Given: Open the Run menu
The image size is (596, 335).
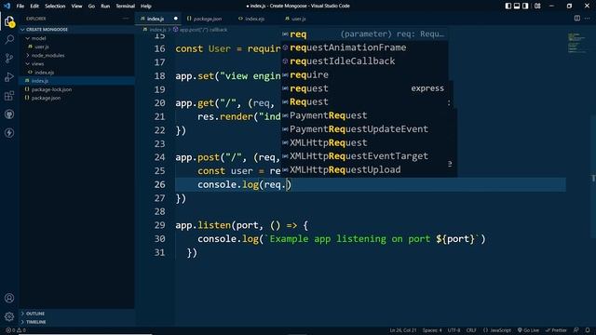Looking at the screenshot, I should [105, 7].
